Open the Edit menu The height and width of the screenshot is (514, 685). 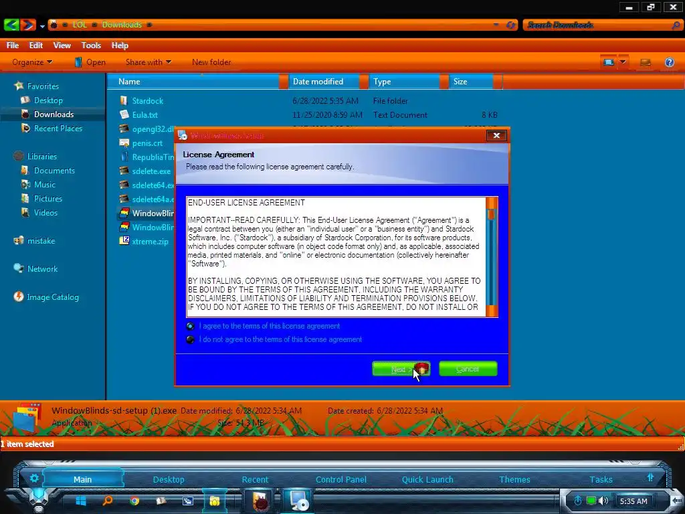[x=36, y=46]
